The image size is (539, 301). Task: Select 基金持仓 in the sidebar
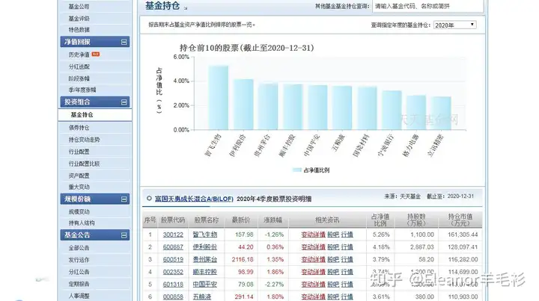(82, 115)
